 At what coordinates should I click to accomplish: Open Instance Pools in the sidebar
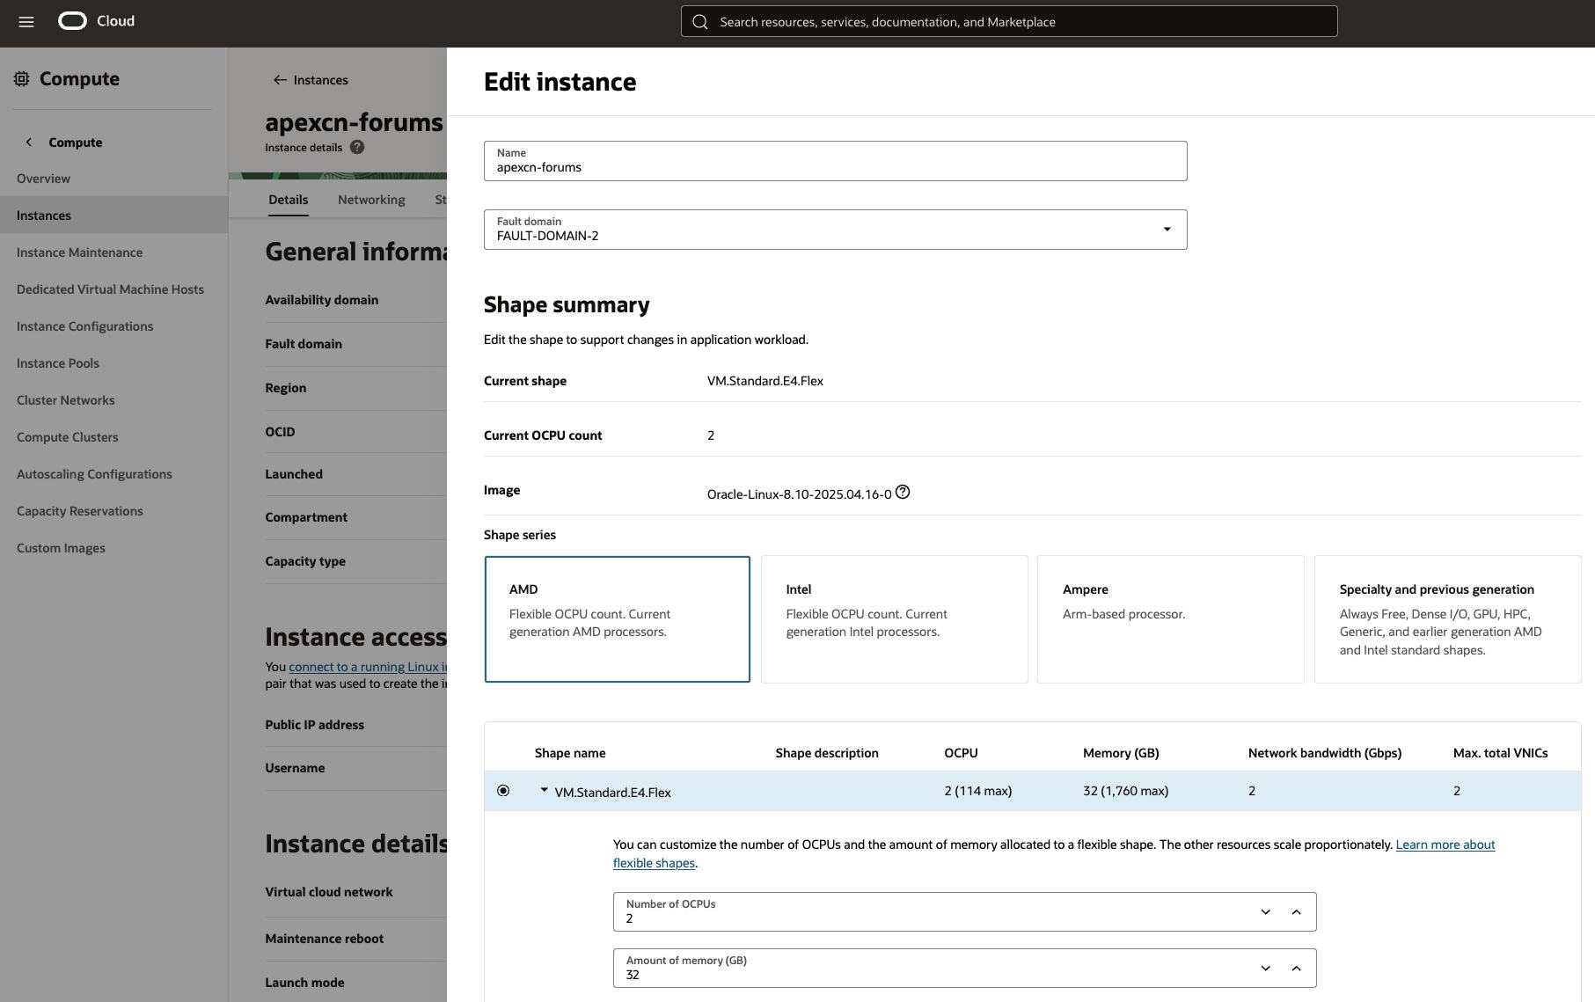(57, 363)
